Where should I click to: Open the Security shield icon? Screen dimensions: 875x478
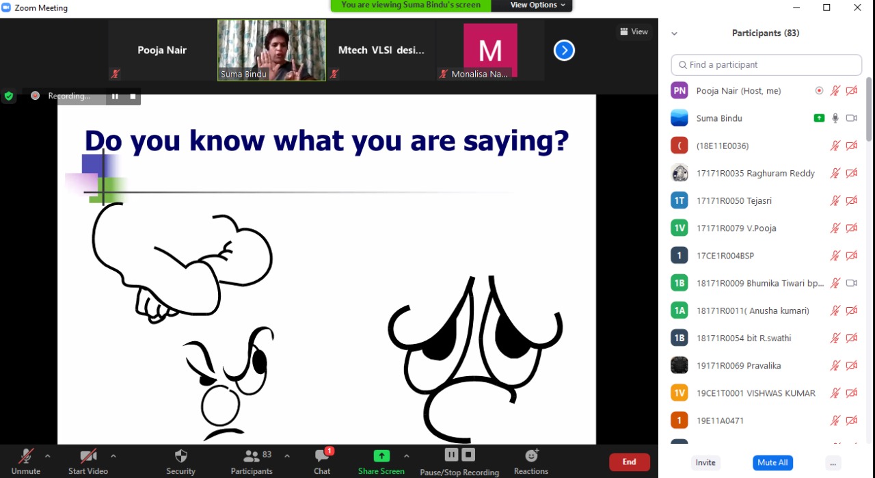[180, 456]
